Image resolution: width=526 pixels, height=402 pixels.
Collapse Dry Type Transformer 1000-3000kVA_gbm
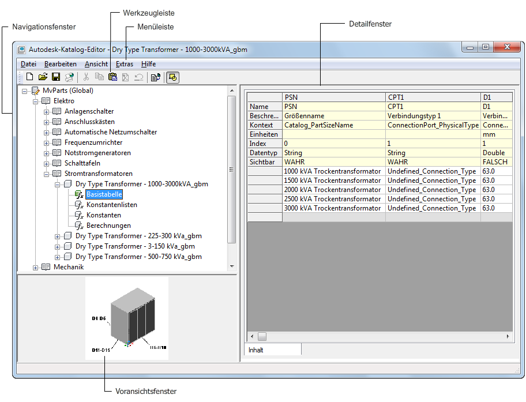click(57, 185)
